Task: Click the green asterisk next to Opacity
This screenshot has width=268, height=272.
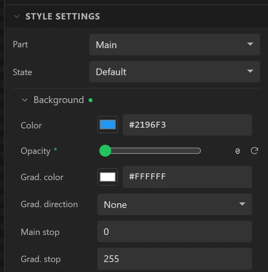Action: pos(55,150)
